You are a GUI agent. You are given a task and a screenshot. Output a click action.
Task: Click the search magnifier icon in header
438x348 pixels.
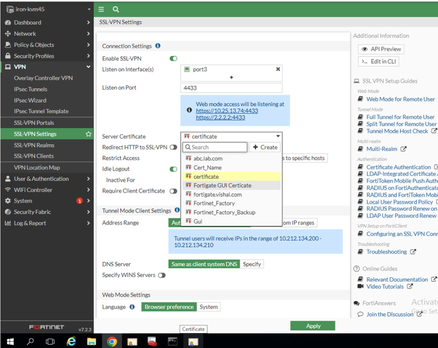tap(115, 9)
